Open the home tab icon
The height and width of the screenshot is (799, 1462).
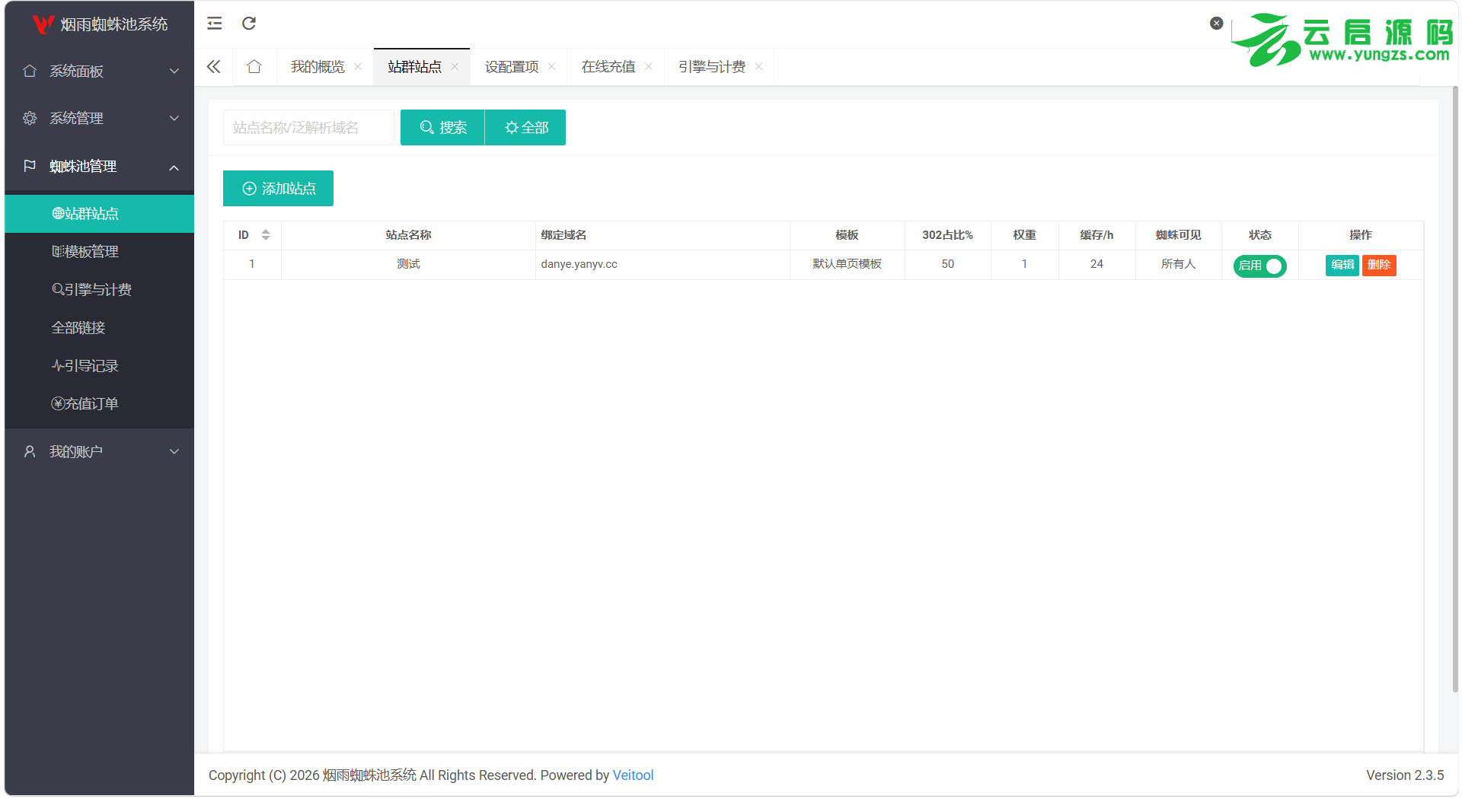254,67
